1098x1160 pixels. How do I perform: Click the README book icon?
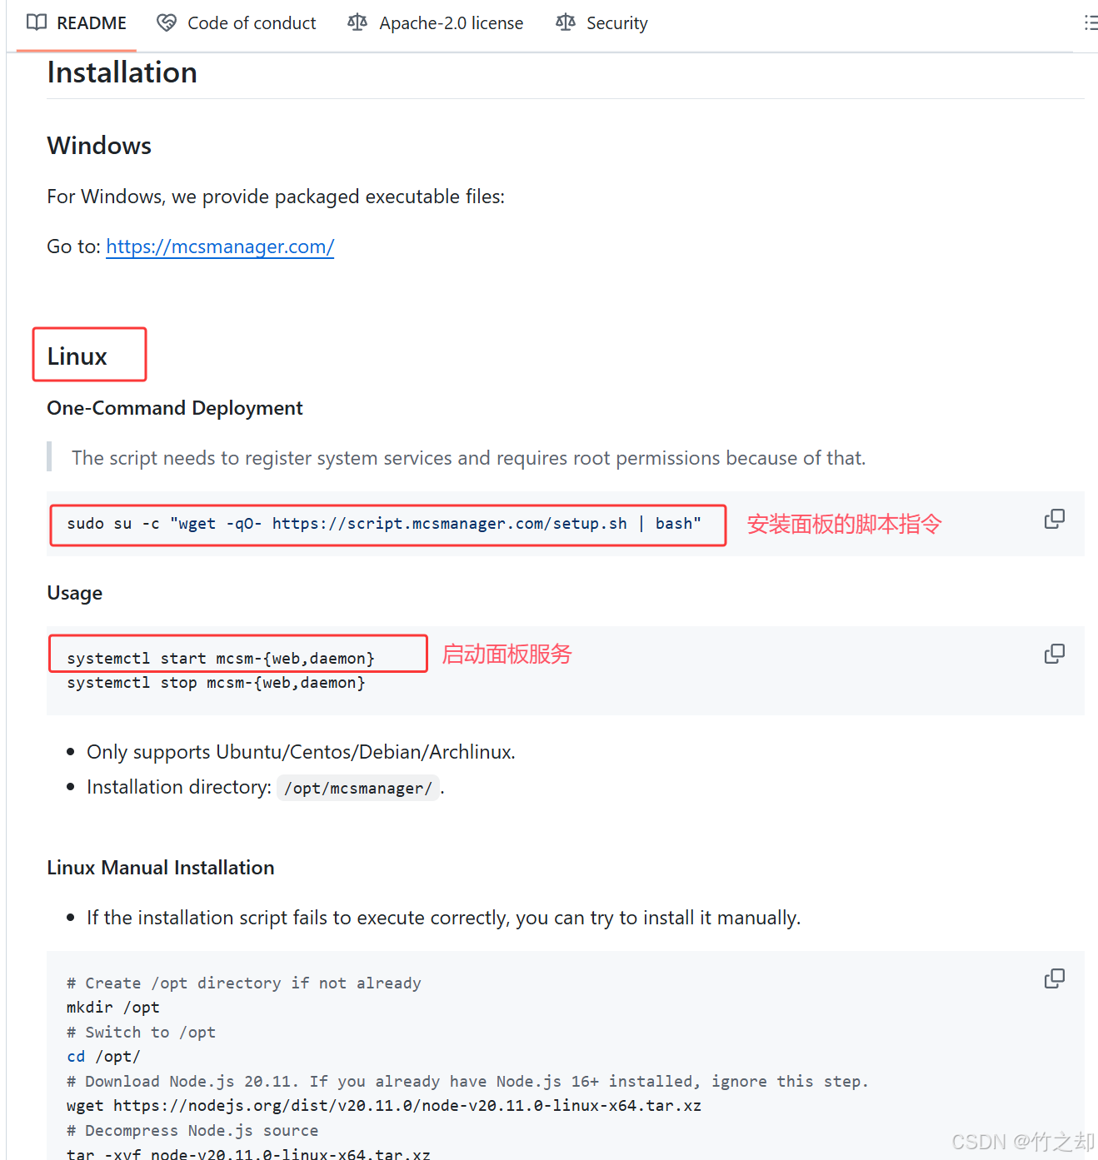click(37, 22)
